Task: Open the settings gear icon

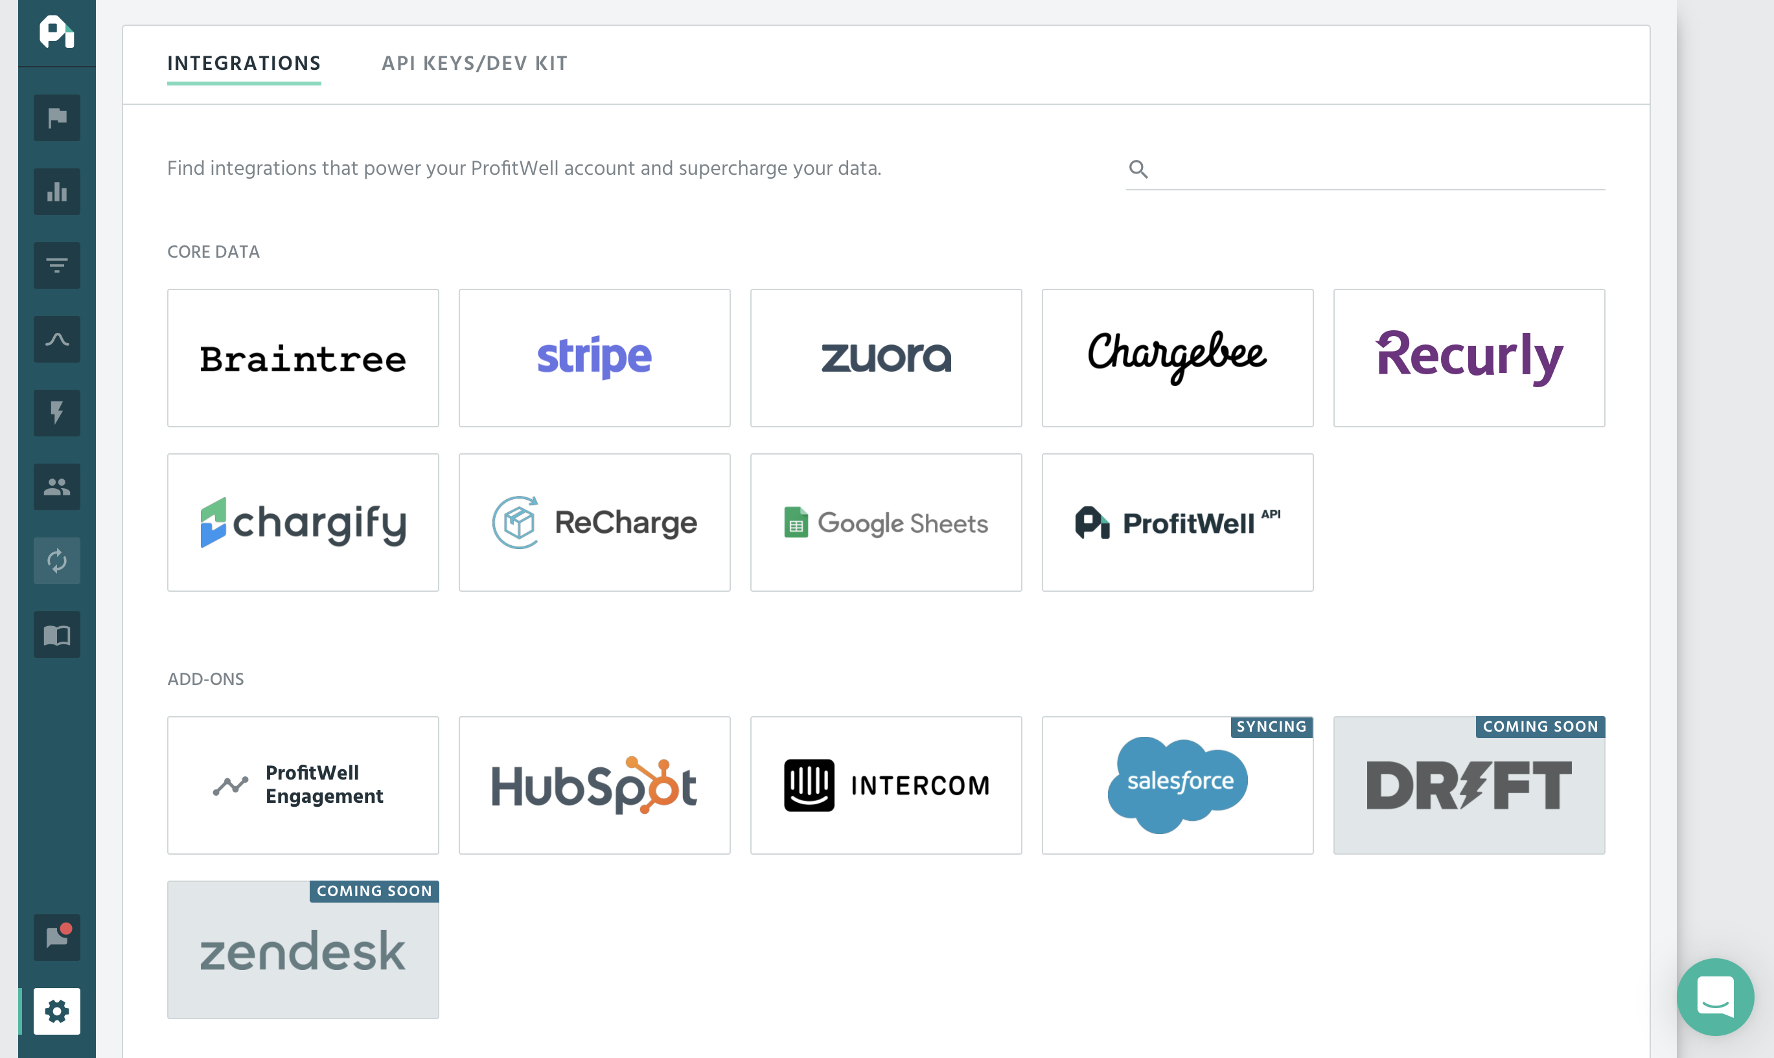Action: [57, 1011]
